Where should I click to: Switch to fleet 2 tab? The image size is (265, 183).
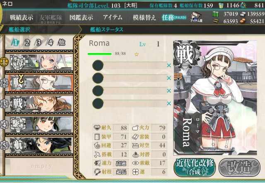pos(27,43)
